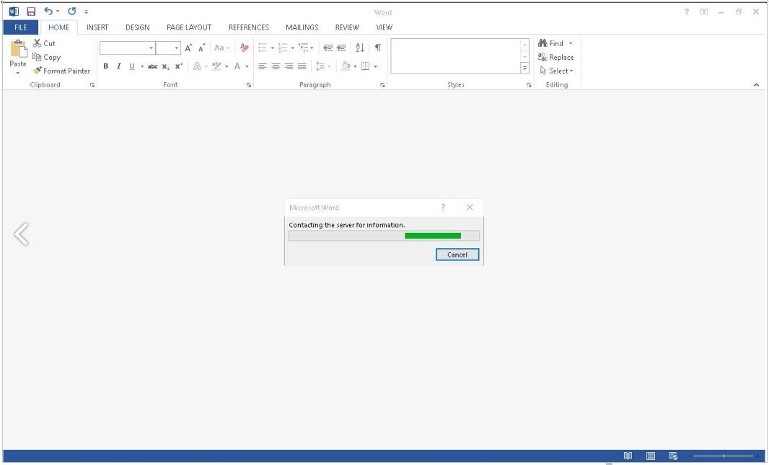Image resolution: width=769 pixels, height=465 pixels.
Task: Open the FILE menu
Action: [19, 27]
